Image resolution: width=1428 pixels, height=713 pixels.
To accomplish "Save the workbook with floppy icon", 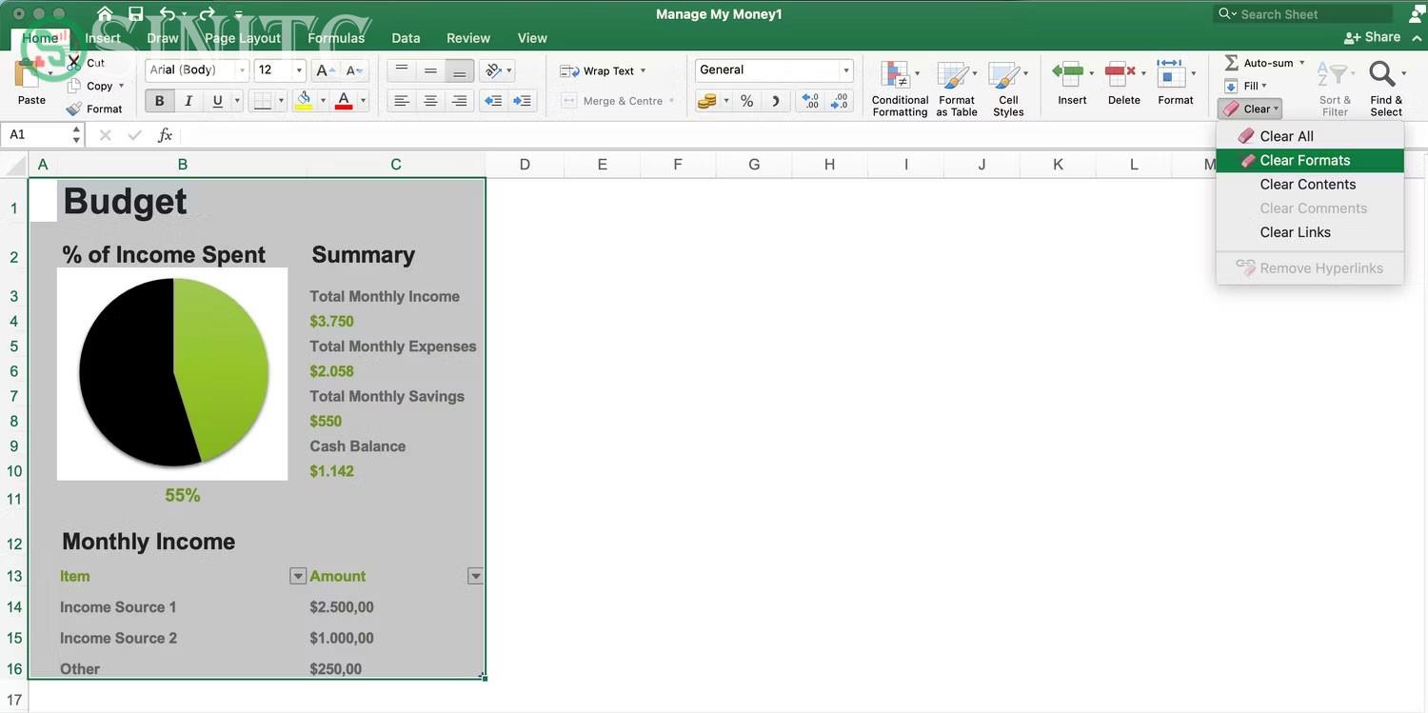I will [x=135, y=14].
